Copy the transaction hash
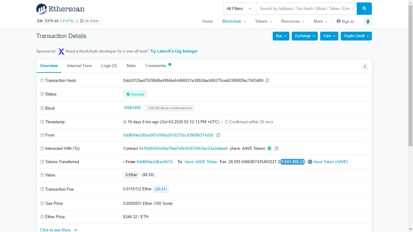Image resolution: width=413 pixels, height=232 pixels. [x=267, y=81]
